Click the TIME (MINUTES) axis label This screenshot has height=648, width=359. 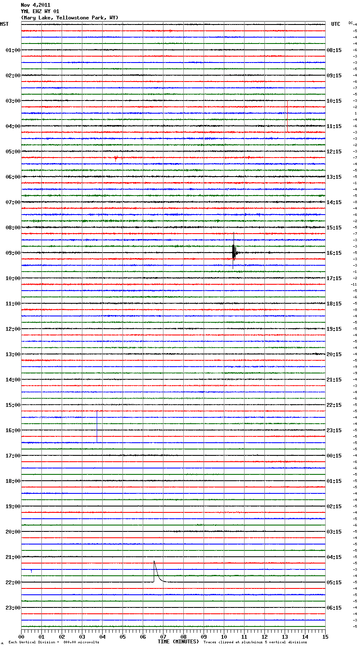pos(178,642)
